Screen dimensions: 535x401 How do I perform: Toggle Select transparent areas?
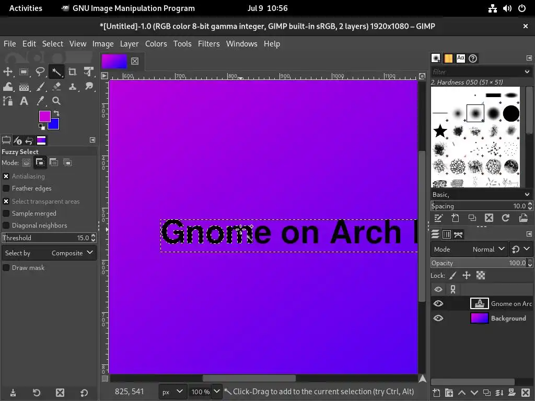6,201
